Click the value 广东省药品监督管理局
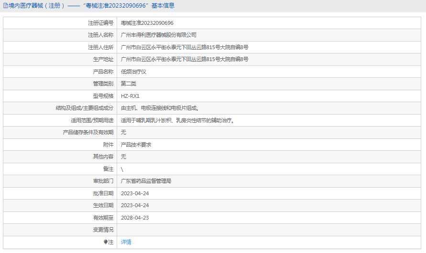Image resolution: width=426 pixels, height=253 pixels. click(146, 181)
